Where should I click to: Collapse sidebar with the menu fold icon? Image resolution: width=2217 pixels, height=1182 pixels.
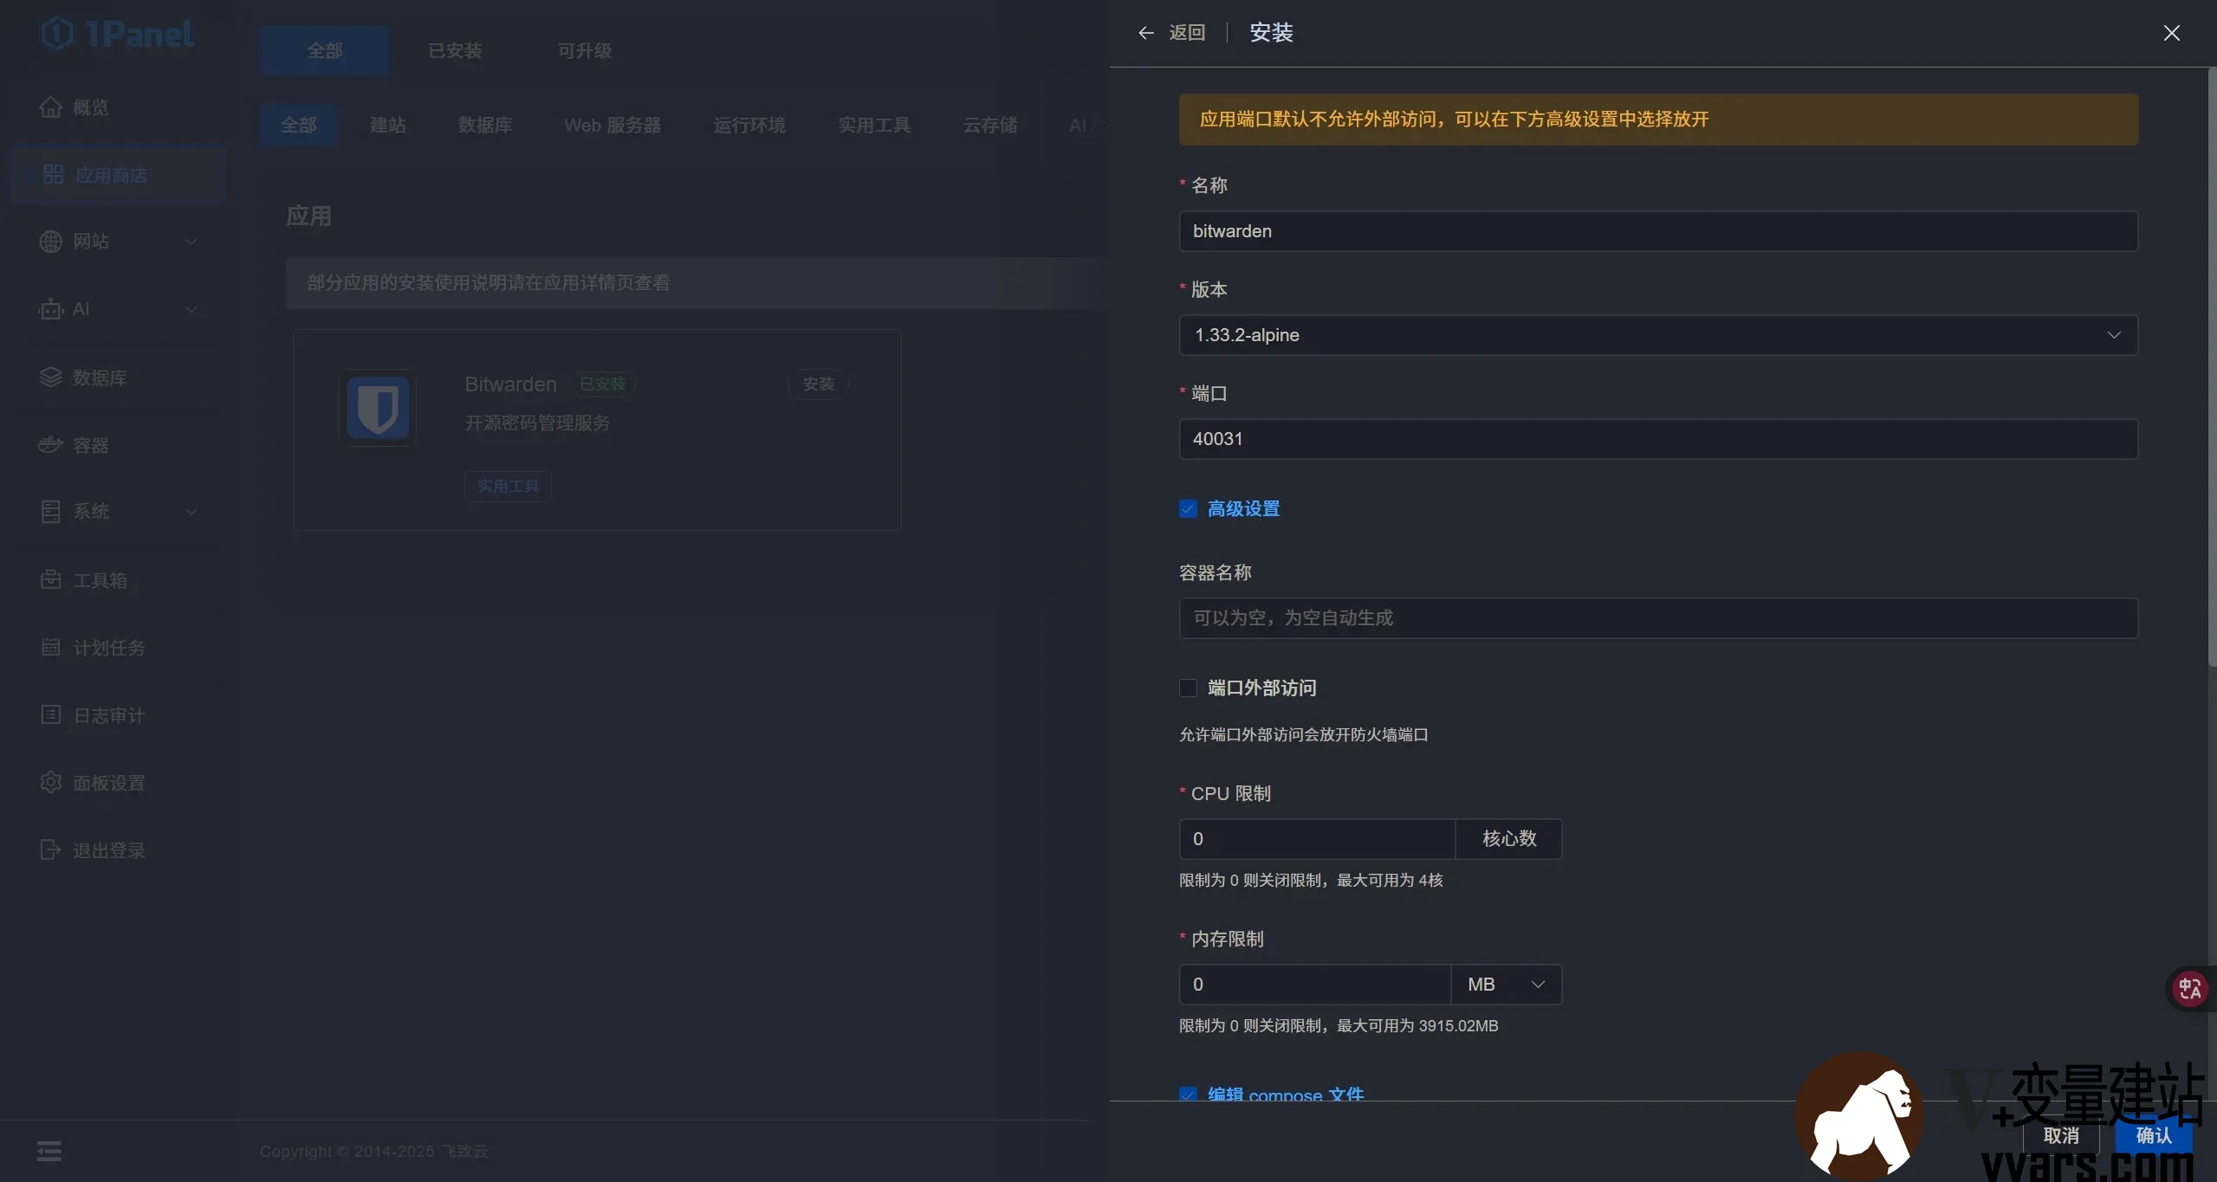click(x=49, y=1151)
